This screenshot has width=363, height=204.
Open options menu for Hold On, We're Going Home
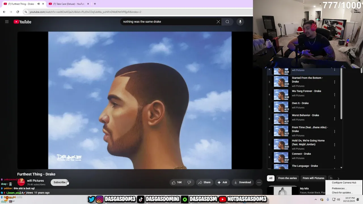tap(335, 145)
